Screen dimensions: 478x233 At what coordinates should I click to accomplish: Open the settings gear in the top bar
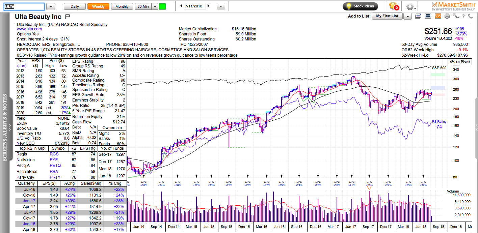point(410,6)
